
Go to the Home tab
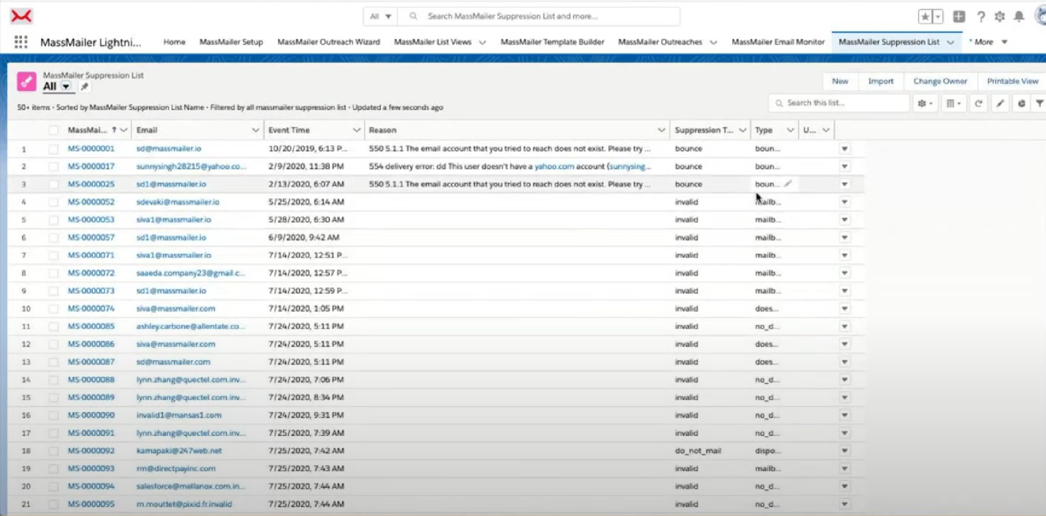coord(174,42)
